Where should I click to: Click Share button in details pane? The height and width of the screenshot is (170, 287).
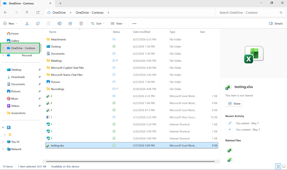[234, 104]
